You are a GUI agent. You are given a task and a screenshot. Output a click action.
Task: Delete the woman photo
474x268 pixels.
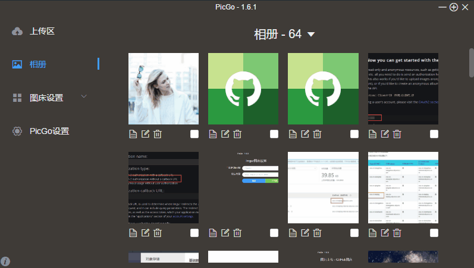[x=158, y=134]
